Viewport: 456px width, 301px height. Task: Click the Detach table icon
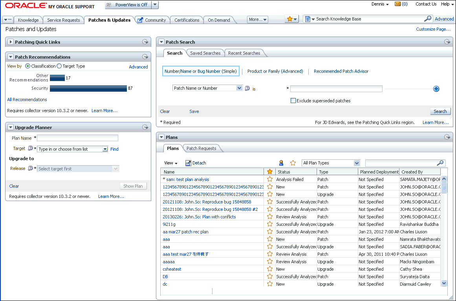click(188, 163)
